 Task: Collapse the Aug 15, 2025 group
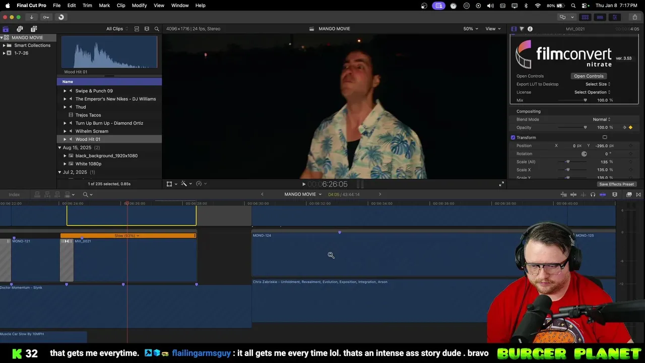point(59,148)
